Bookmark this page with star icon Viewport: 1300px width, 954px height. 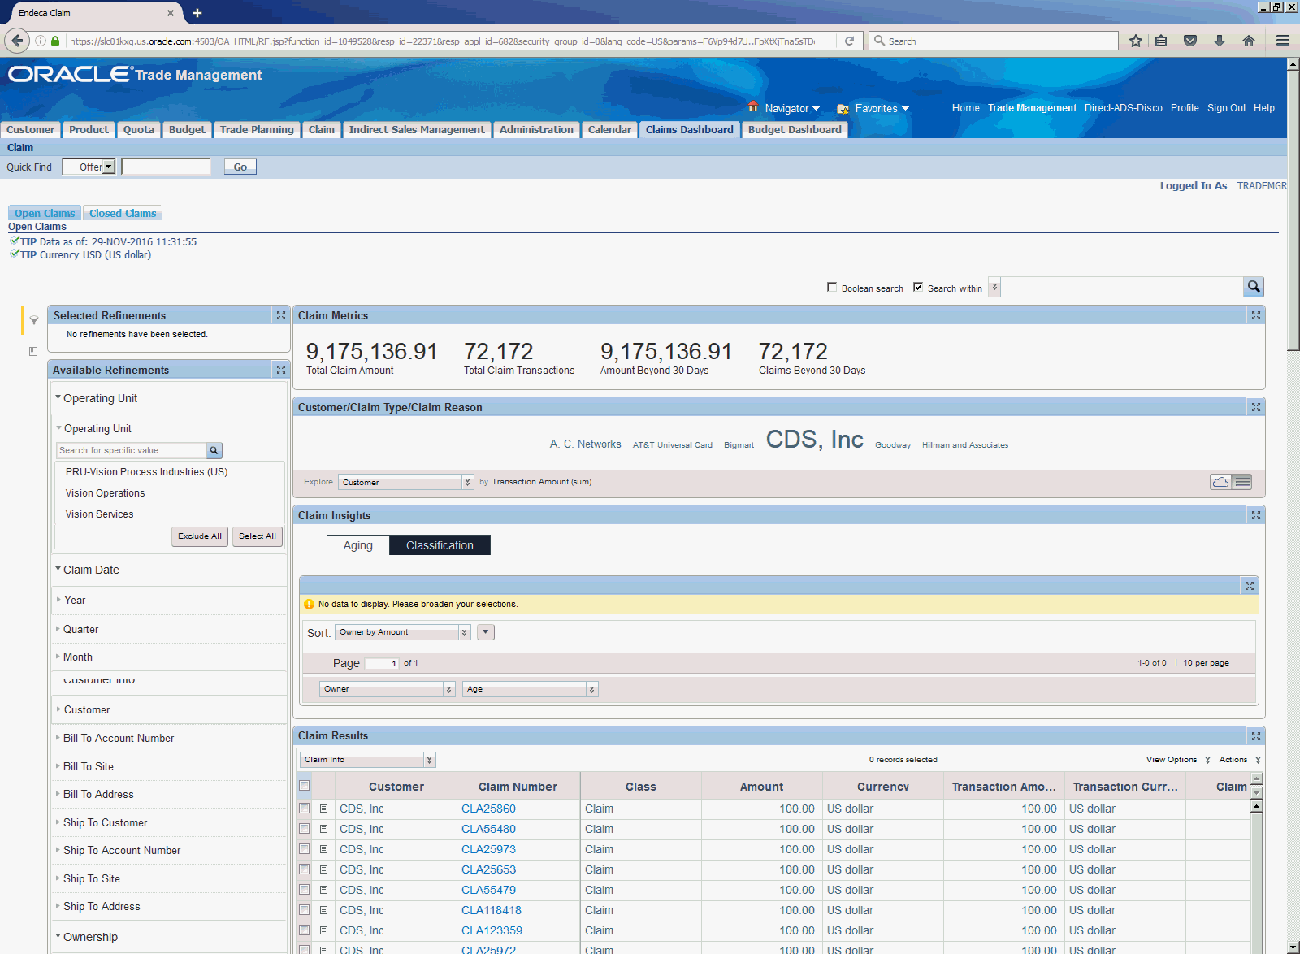coord(1135,41)
